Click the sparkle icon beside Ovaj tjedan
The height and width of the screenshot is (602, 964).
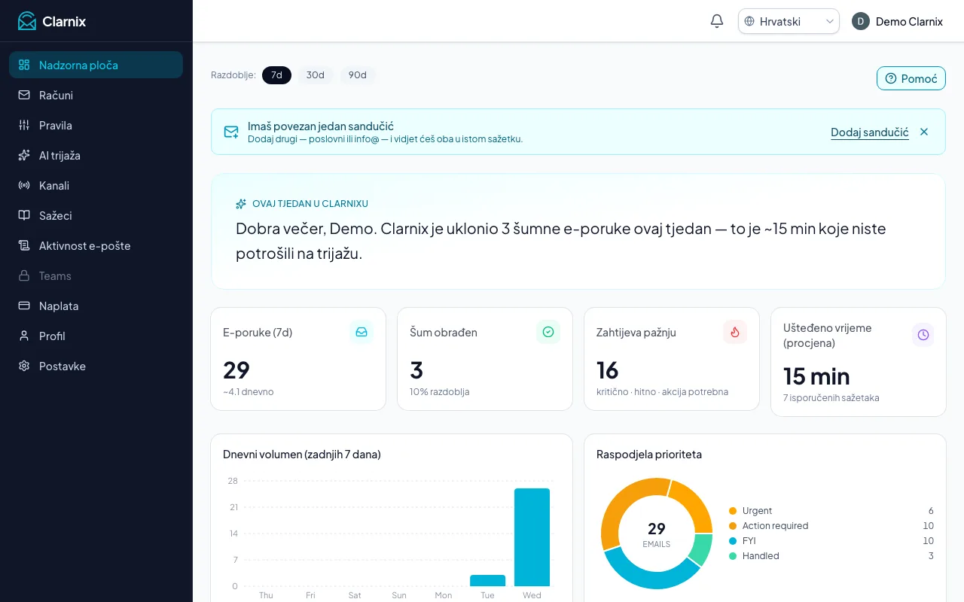click(241, 203)
